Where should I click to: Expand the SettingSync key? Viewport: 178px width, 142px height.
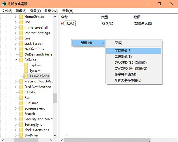(16, 124)
